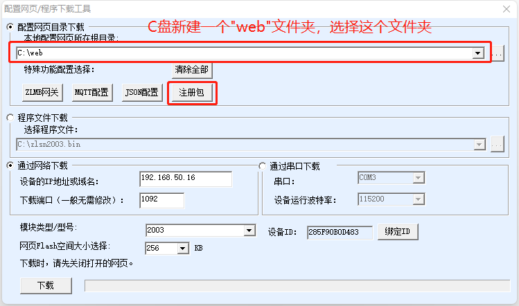Screen dimensions: 519x306
Task: Click the 设备运行波特率 label
Action: pyautogui.click(x=305, y=200)
